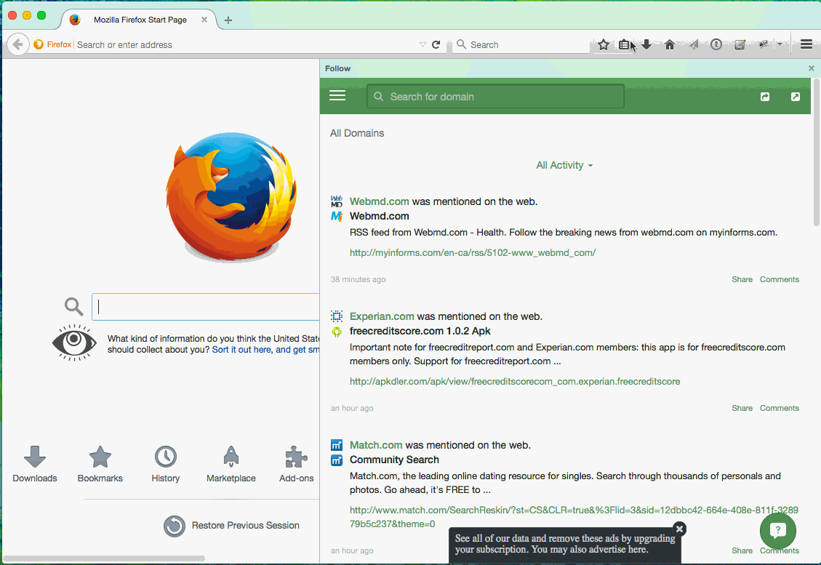Click the Firefox identity icon in address bar
This screenshot has height=565, width=821.
pos(39,44)
